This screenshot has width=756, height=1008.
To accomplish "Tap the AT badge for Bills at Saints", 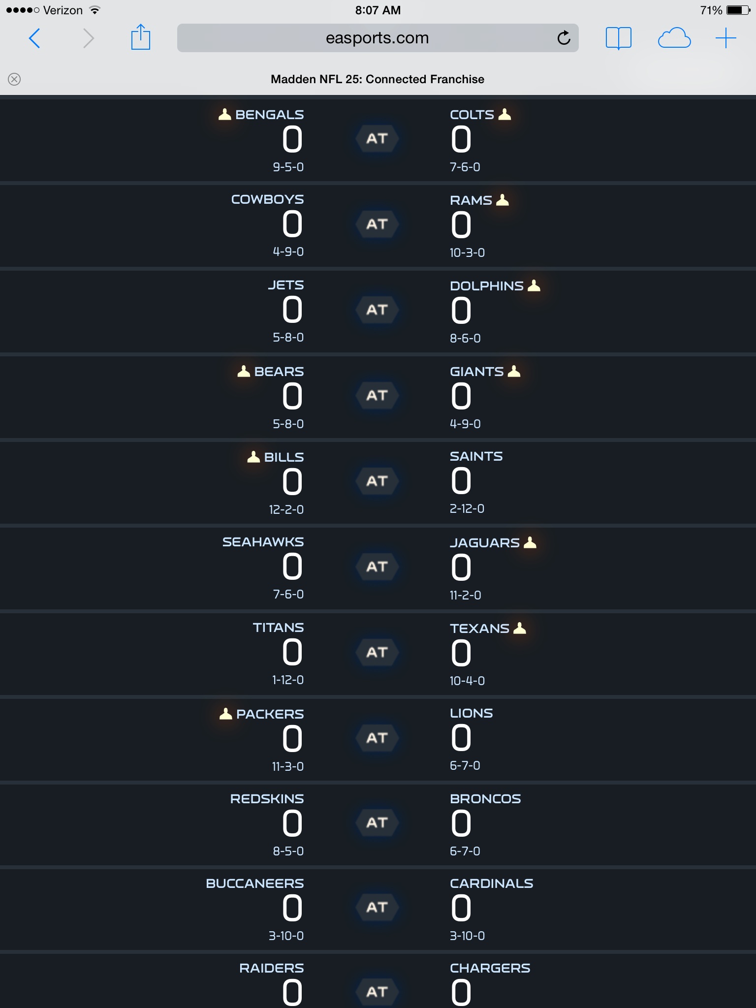I will point(377,481).
